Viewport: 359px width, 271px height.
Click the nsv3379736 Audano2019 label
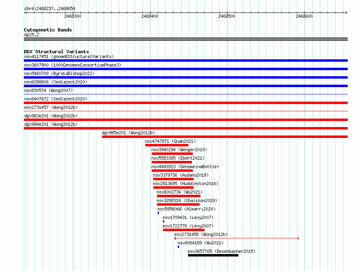181,175
